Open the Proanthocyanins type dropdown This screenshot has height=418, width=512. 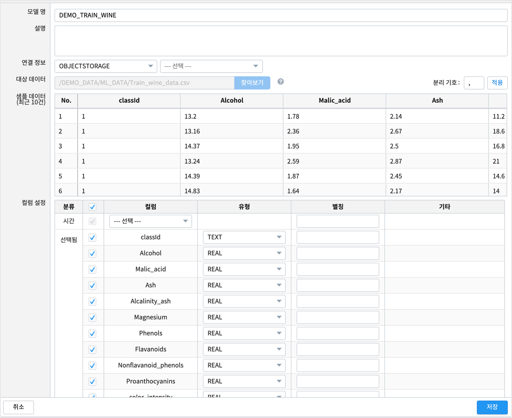244,382
